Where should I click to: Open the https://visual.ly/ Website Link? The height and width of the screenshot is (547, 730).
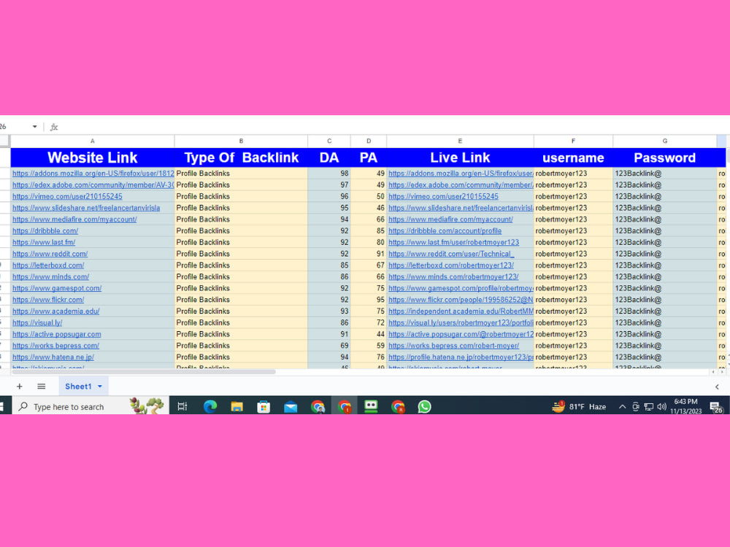(37, 323)
